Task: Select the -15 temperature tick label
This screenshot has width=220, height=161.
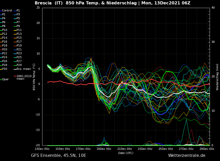Action: coord(38,130)
